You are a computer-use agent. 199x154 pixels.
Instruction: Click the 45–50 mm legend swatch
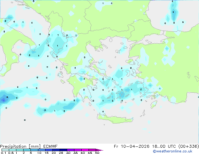(92, 150)
